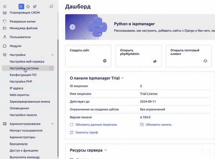Click the update panel icon
Image resolution: width=215 pixels, height=159 pixels.
click(142, 124)
